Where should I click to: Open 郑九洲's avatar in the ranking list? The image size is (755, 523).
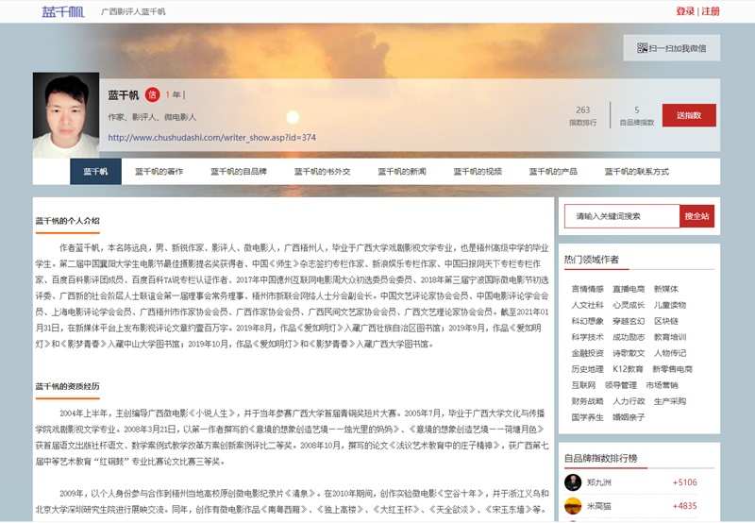573,482
